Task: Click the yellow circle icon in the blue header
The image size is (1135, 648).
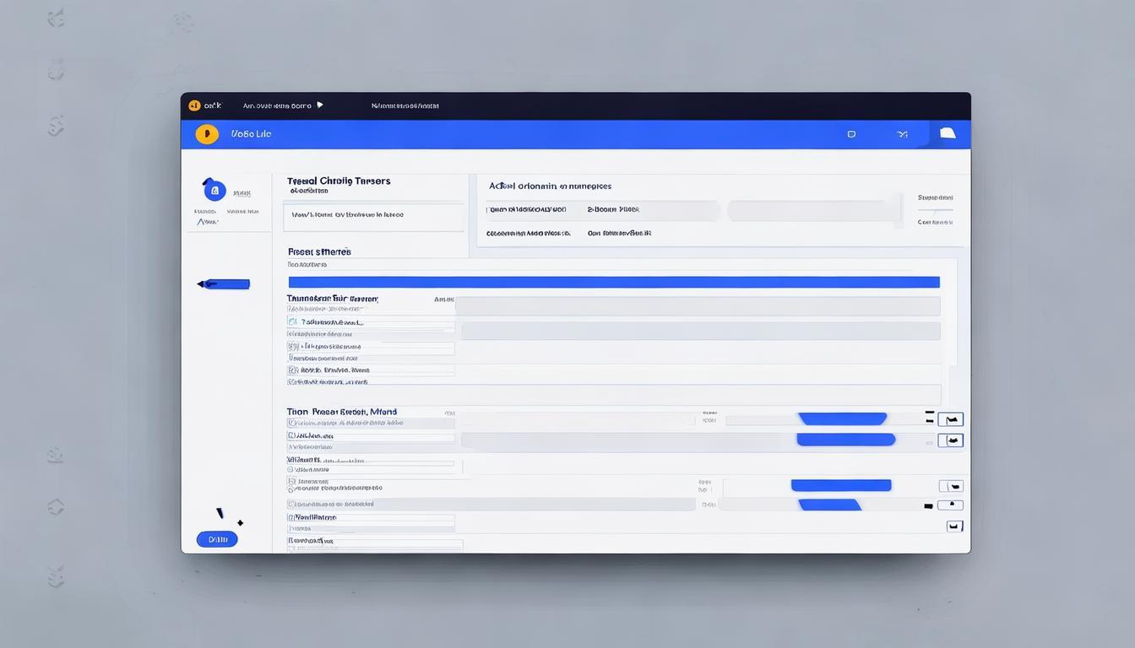Action: (x=207, y=134)
